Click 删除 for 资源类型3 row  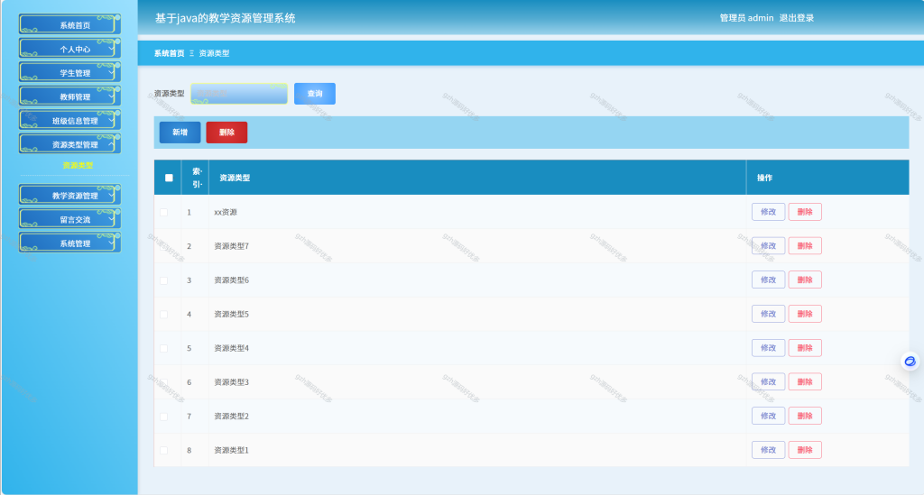pos(805,382)
